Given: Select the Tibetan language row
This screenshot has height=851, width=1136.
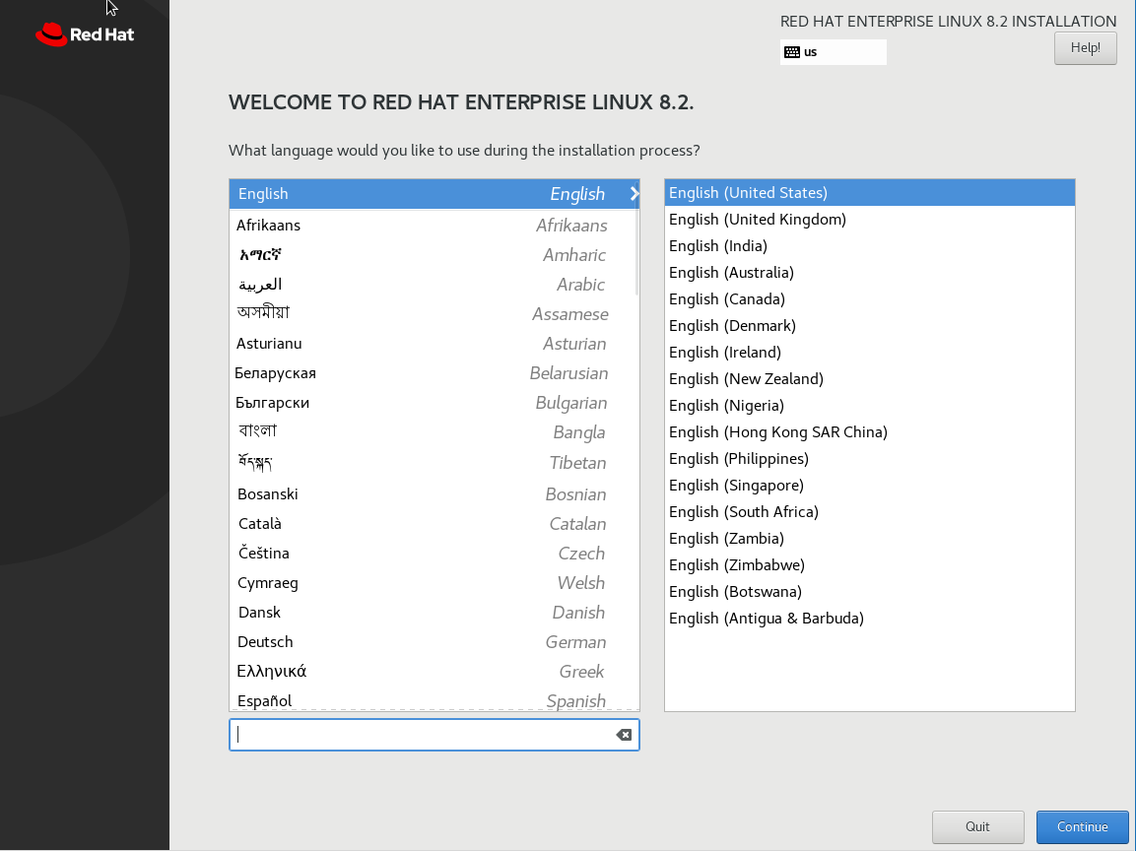Looking at the screenshot, I should (x=433, y=463).
